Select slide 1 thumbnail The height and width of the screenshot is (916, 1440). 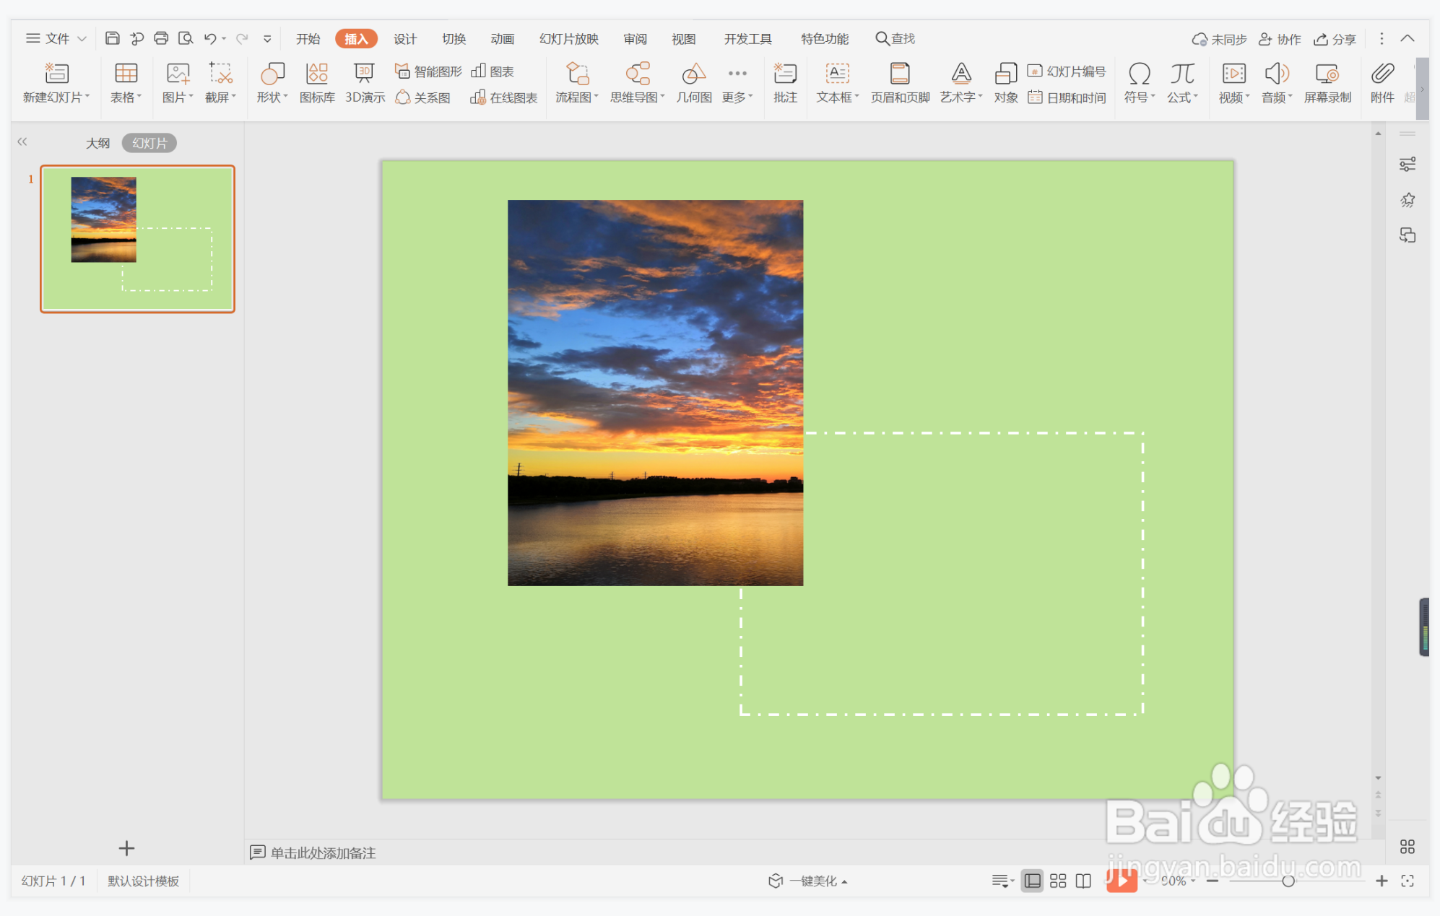coord(137,239)
